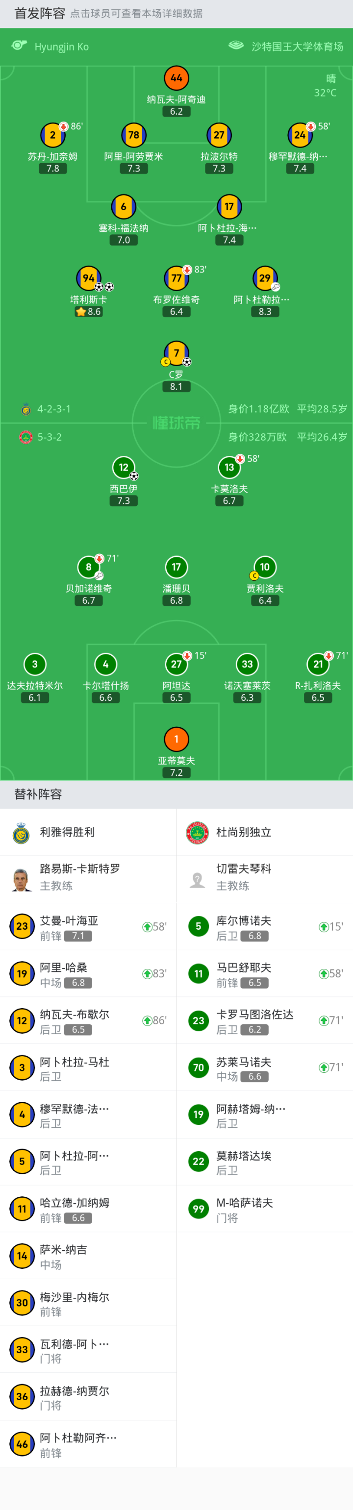Click the placeholder avatar for coach 切雷夫琴科
The width and height of the screenshot is (353, 1510).
pos(198,879)
